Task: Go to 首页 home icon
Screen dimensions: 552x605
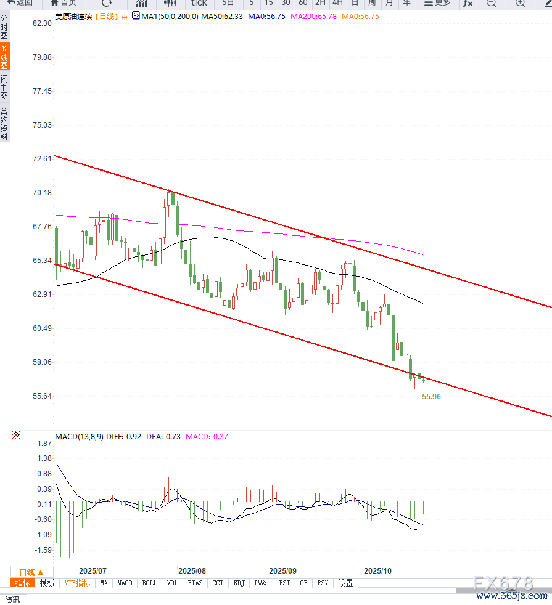Action: tap(55, 2)
